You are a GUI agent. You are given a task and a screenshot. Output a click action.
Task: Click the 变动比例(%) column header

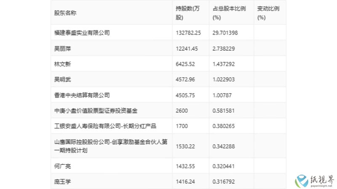(268, 13)
